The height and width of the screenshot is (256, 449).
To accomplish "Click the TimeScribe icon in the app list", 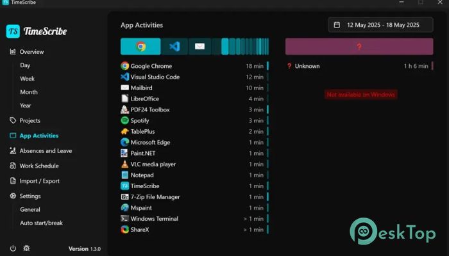I will pyautogui.click(x=124, y=186).
